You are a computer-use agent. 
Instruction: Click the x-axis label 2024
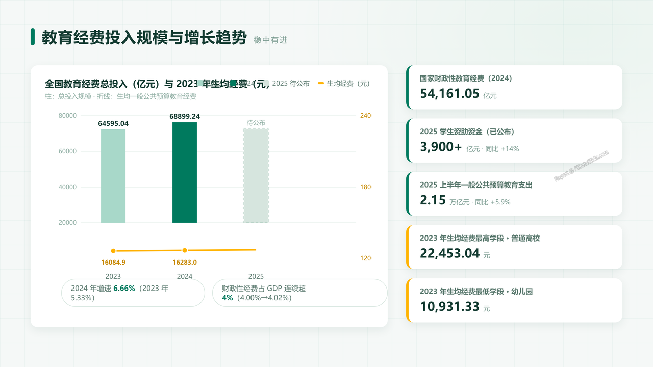185,276
